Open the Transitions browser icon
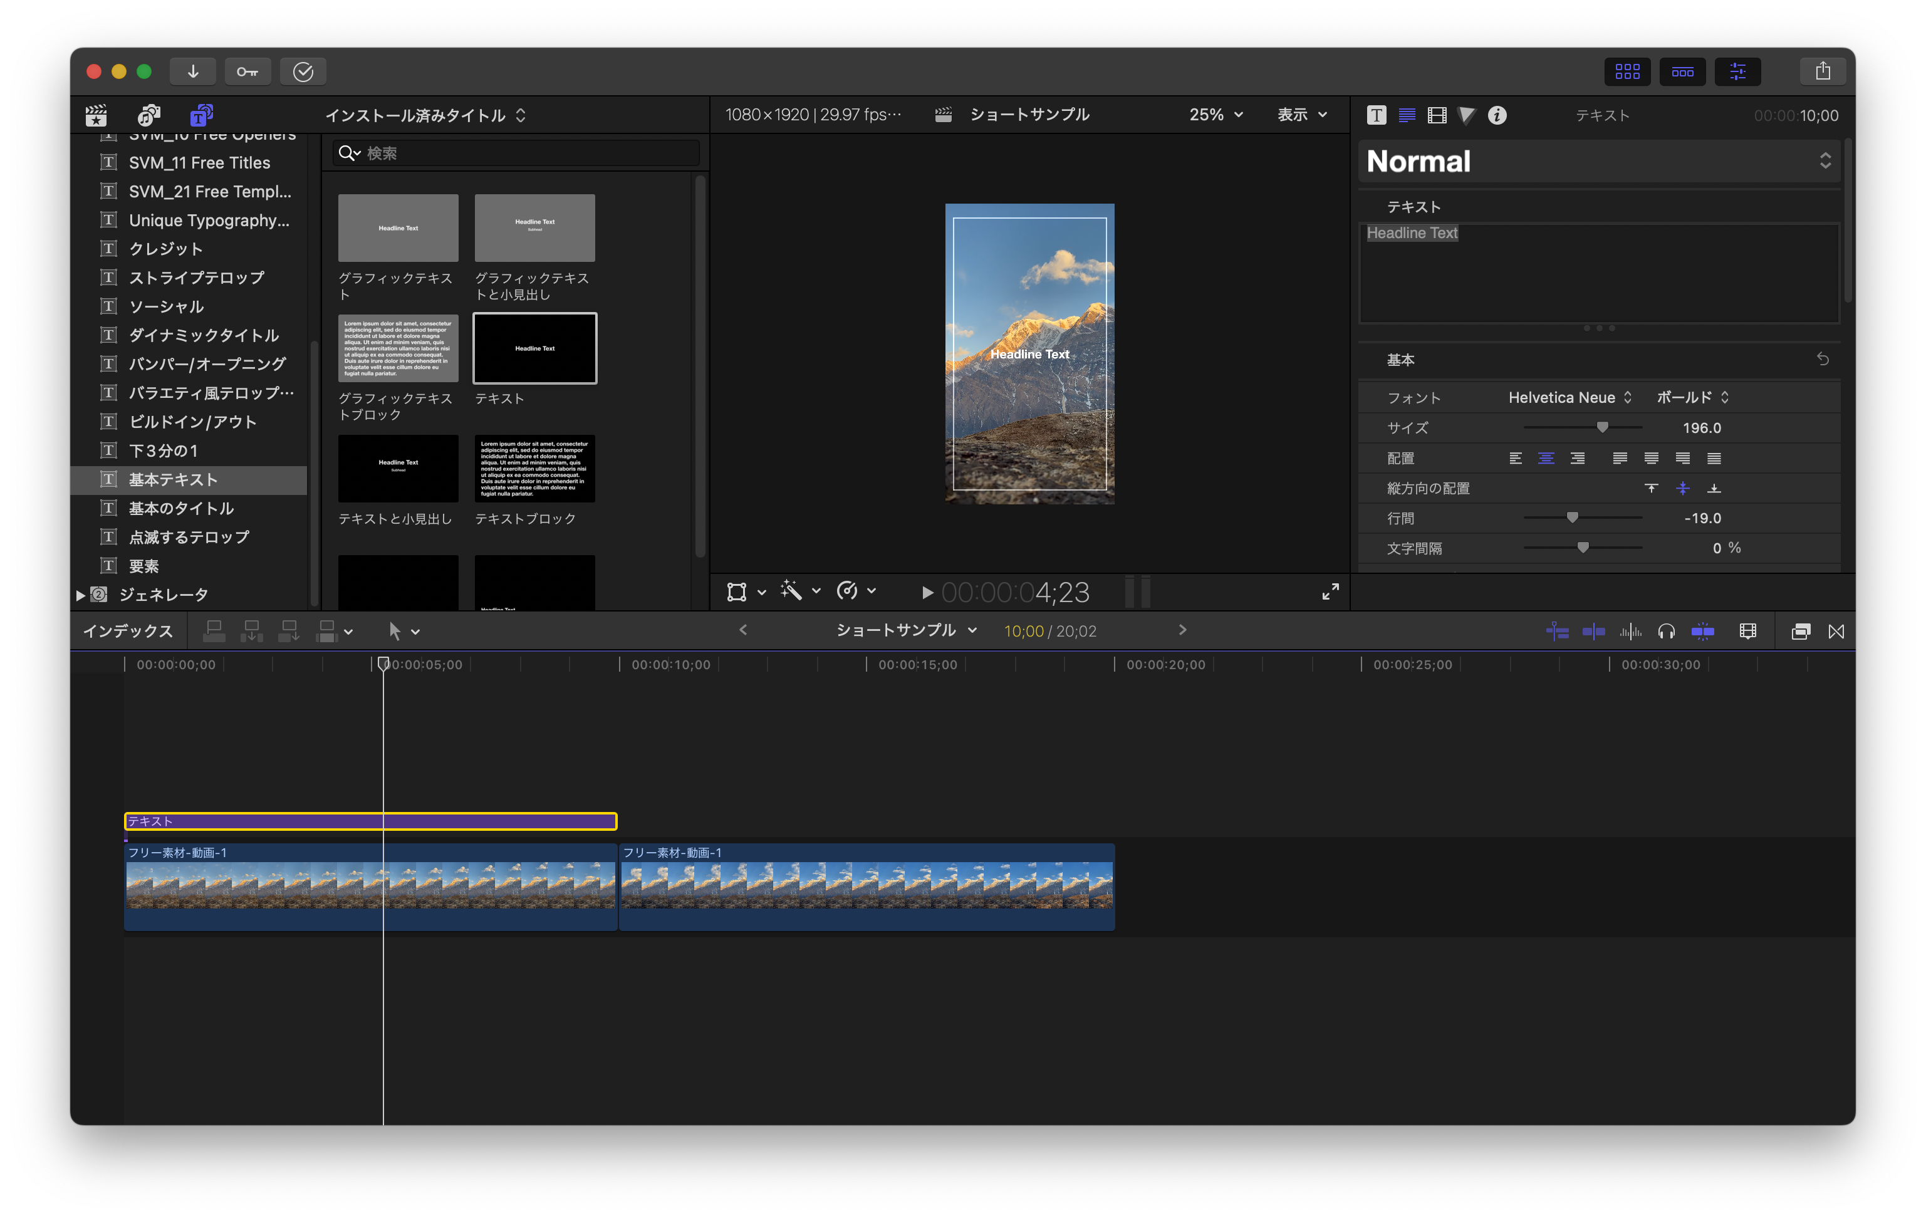 pos(1836,632)
